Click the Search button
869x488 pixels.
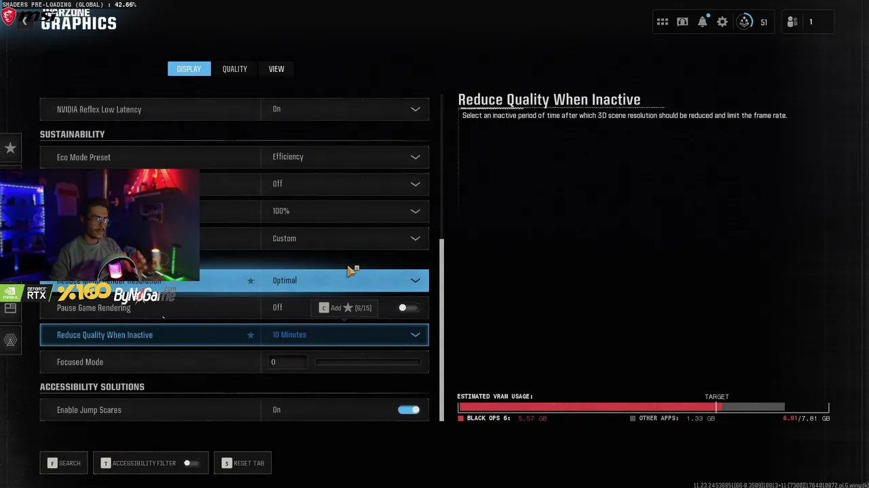pos(64,463)
